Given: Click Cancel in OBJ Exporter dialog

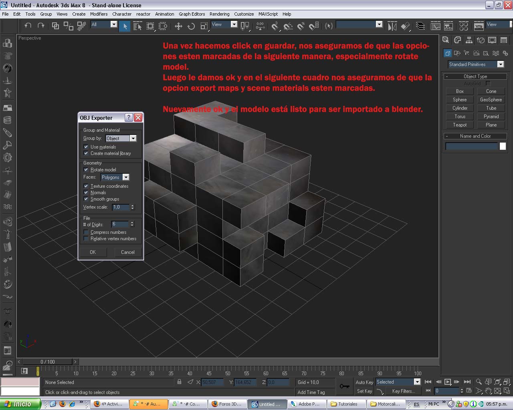Looking at the screenshot, I should click(127, 252).
